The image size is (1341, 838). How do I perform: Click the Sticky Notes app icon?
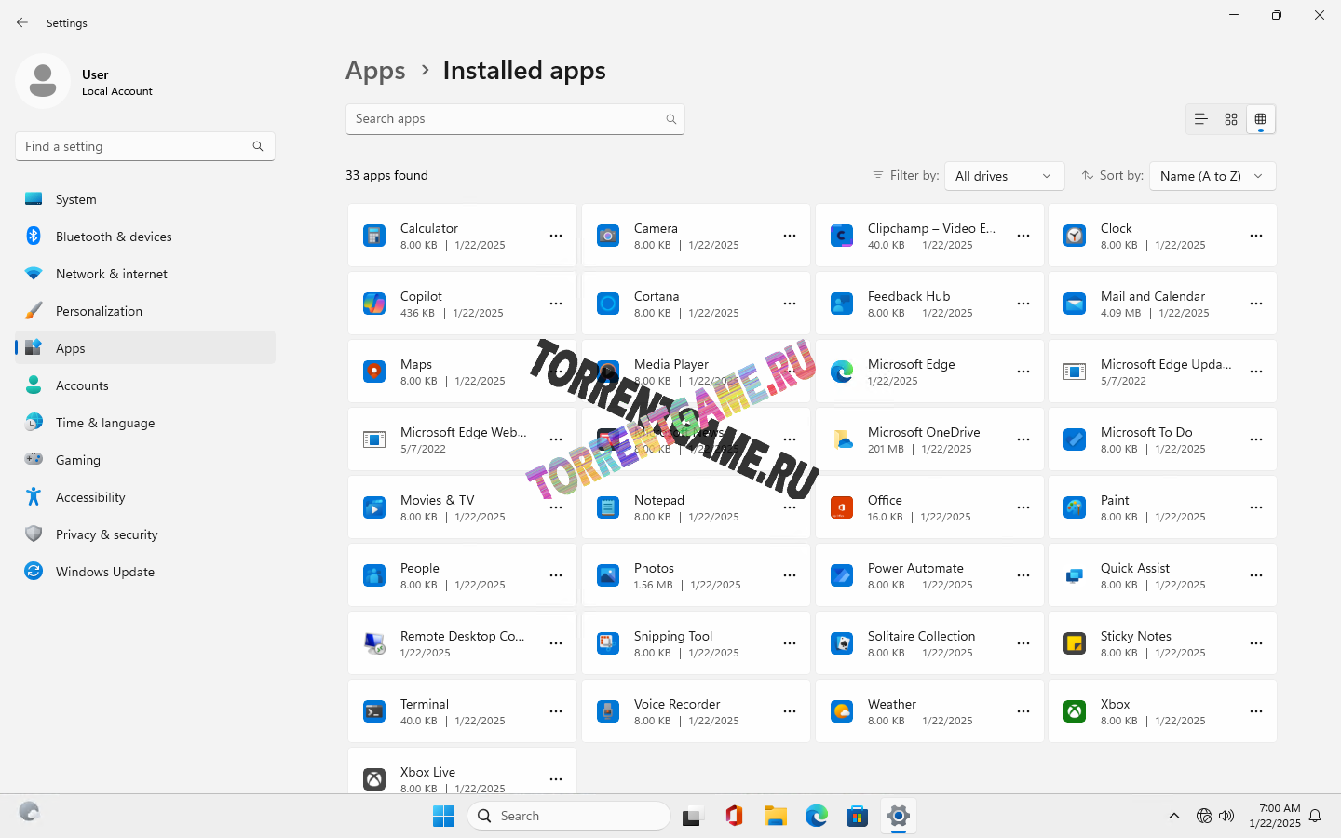(1075, 643)
